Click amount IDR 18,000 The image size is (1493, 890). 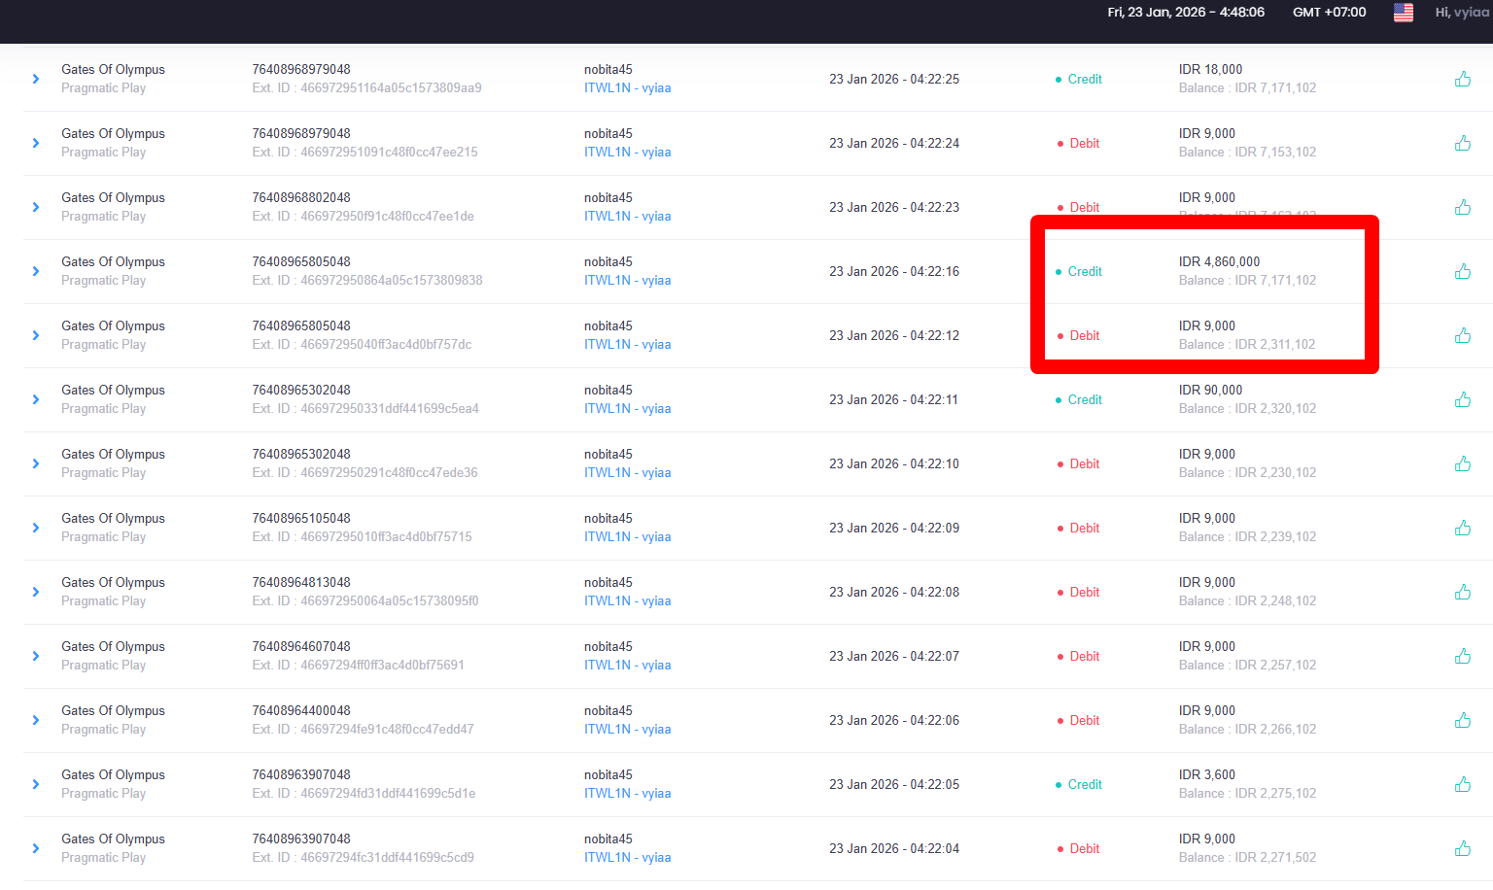(x=1210, y=69)
